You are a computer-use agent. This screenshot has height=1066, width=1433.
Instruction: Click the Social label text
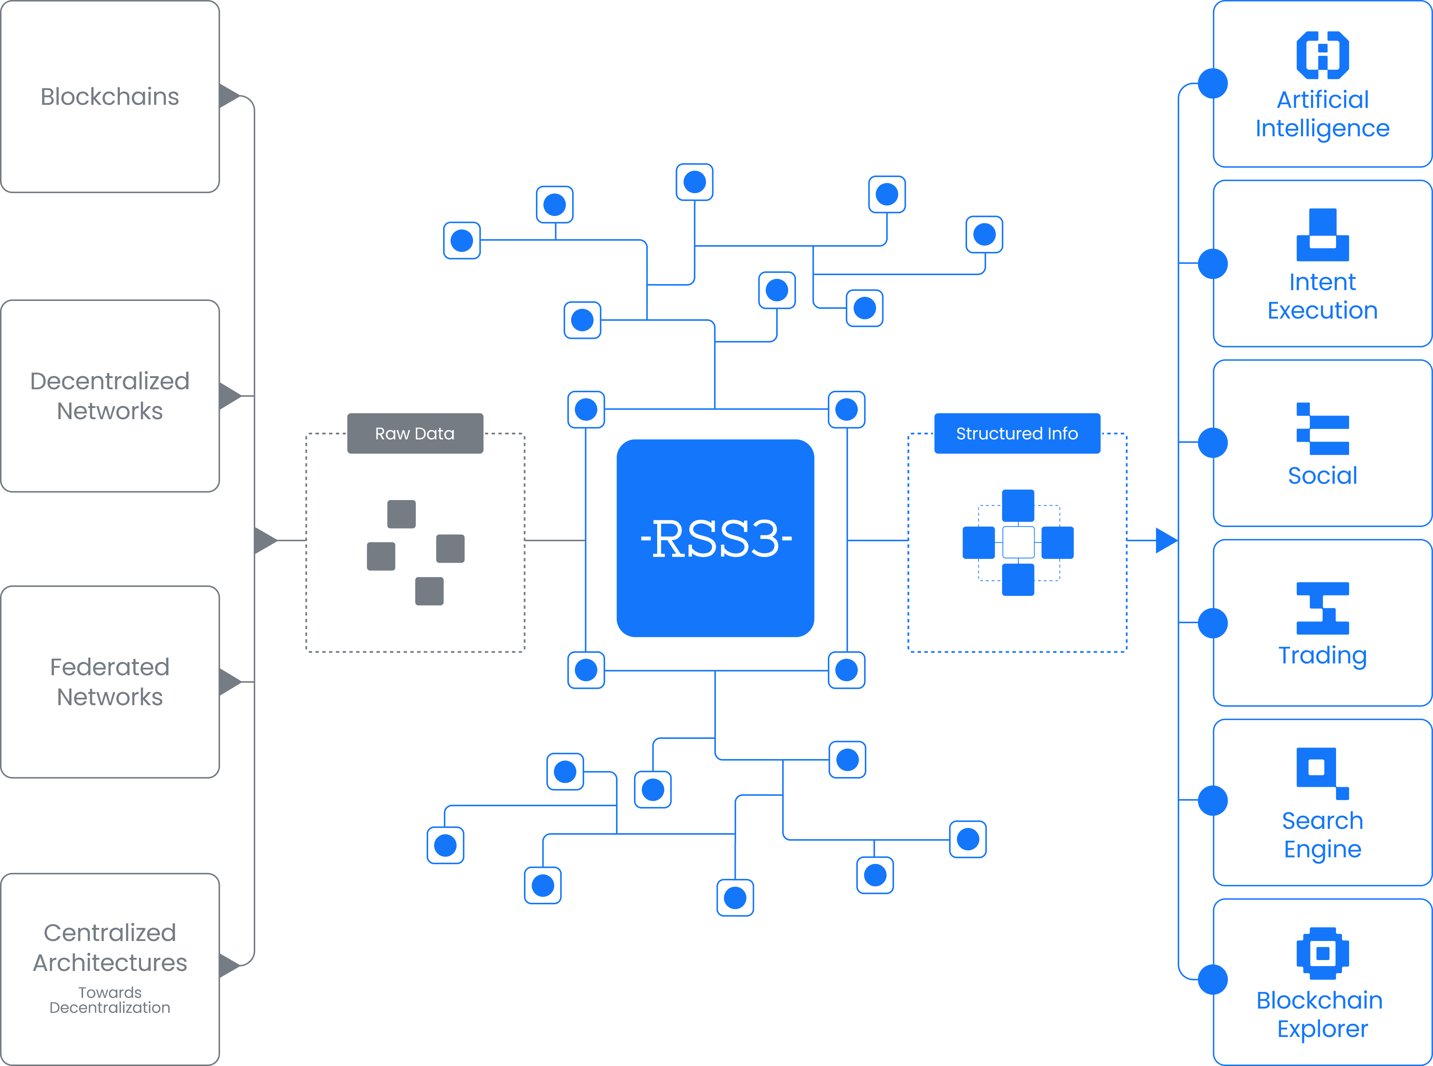(1323, 476)
